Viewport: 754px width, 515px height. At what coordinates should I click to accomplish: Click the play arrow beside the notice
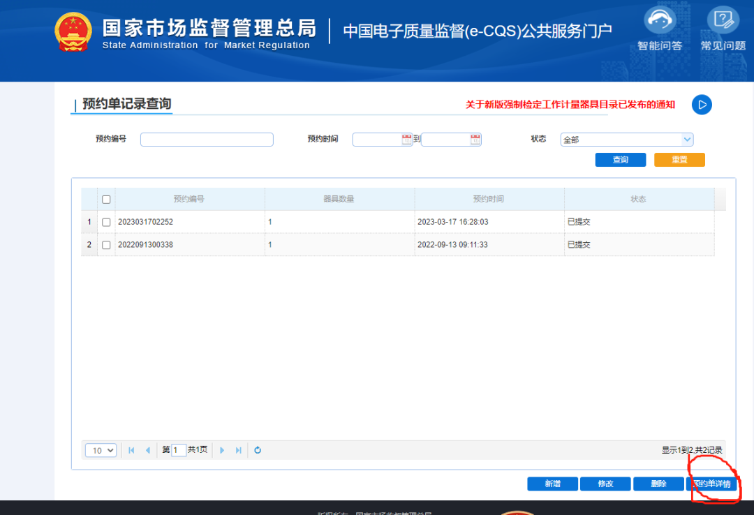(x=702, y=104)
